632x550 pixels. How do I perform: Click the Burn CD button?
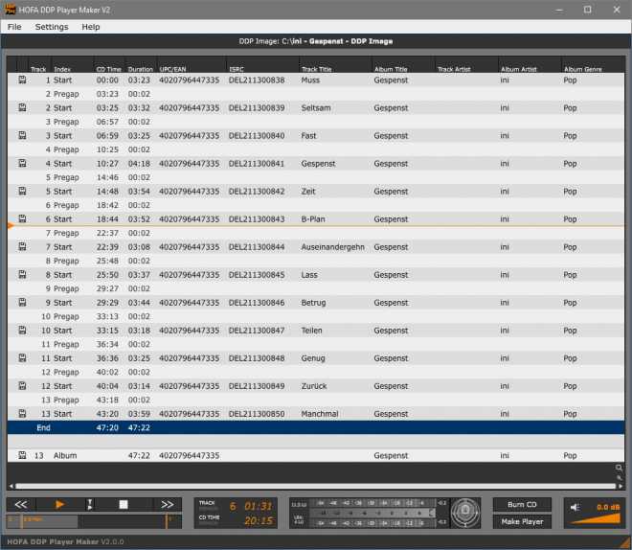(522, 504)
